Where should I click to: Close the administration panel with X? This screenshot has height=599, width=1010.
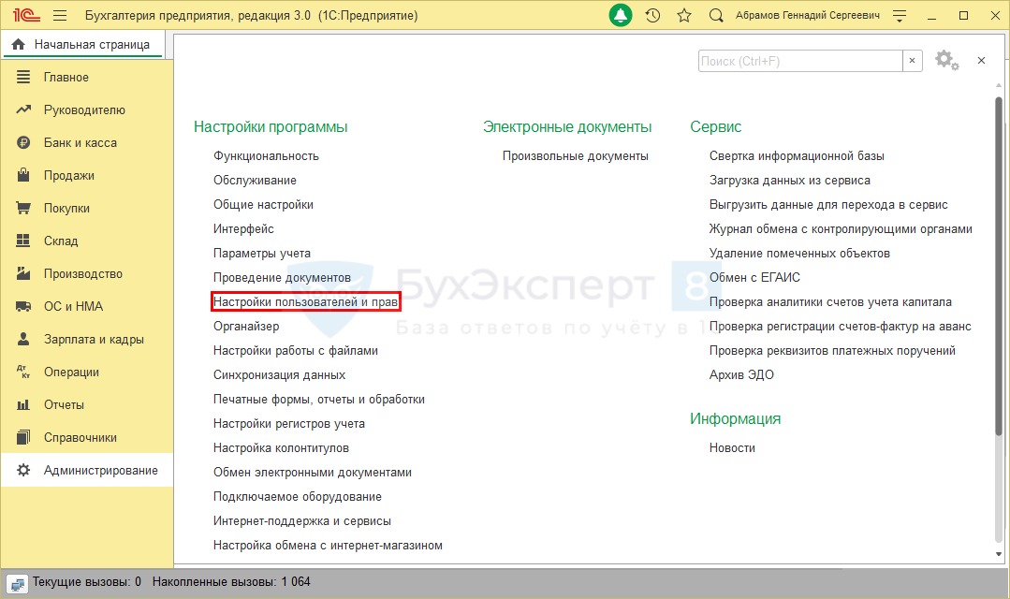coord(981,61)
